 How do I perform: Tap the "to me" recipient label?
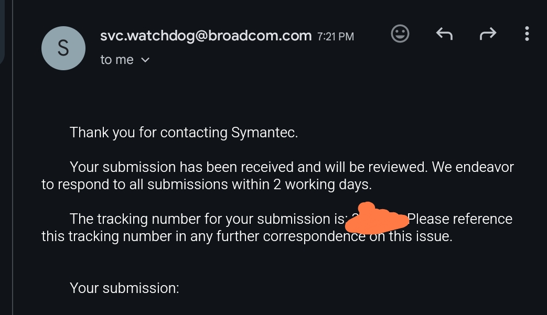pyautogui.click(x=117, y=60)
